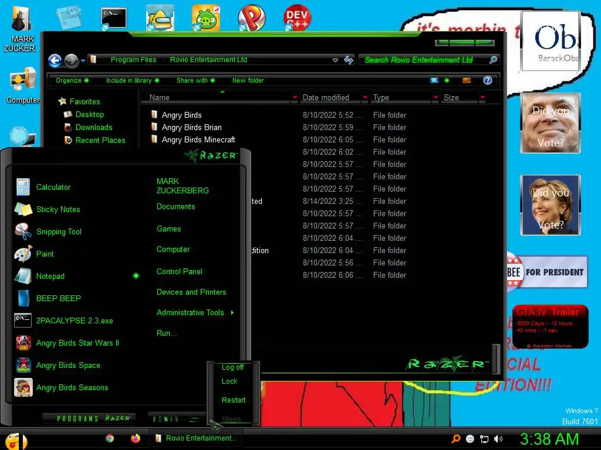Click the grey Forward arrow button

click(71, 60)
